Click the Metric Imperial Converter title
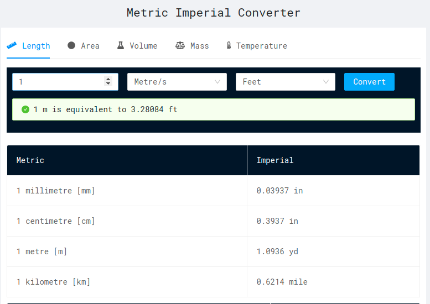This screenshot has height=304, width=430. click(214, 13)
